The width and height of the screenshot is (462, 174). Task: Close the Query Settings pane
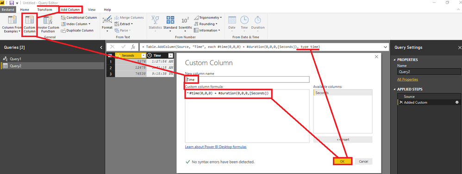click(x=460, y=48)
